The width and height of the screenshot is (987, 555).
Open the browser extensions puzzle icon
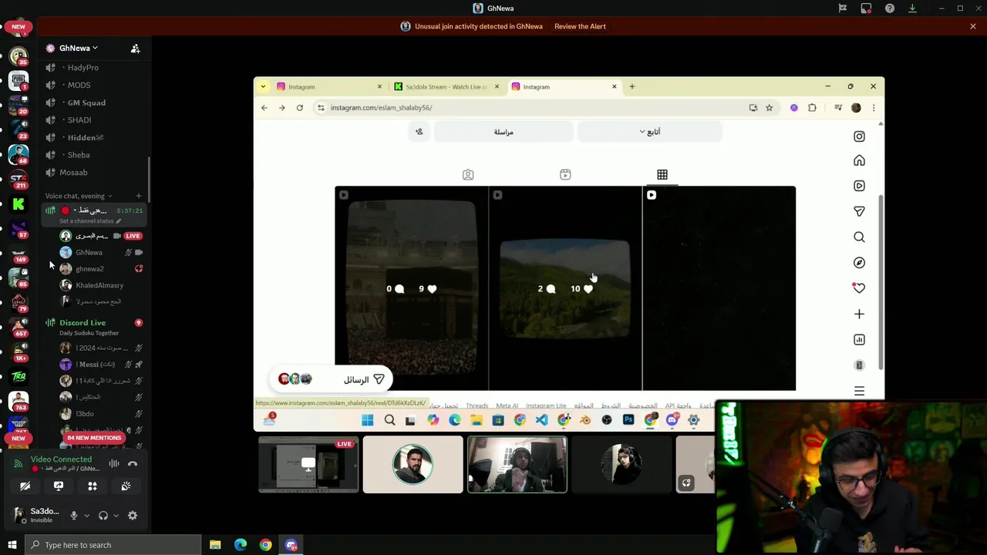tap(812, 108)
